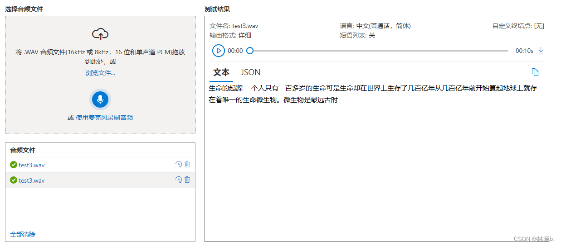Click 全部清除 to clear all files
The width and height of the screenshot is (561, 246).
(23, 234)
